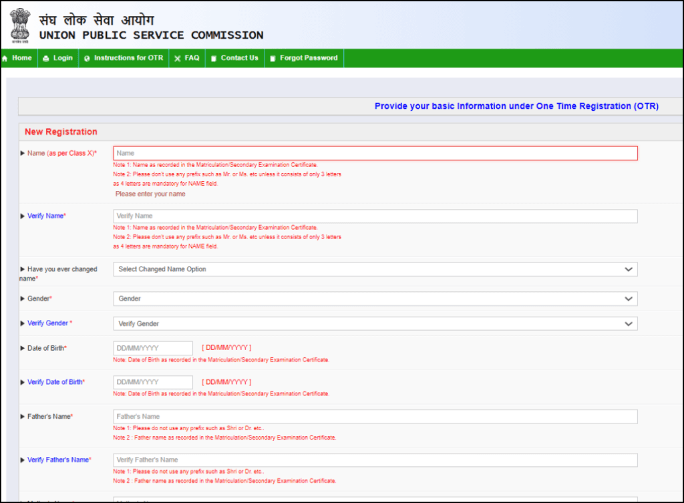Click the Forgot Password icon in the navbar

pyautogui.click(x=272, y=58)
